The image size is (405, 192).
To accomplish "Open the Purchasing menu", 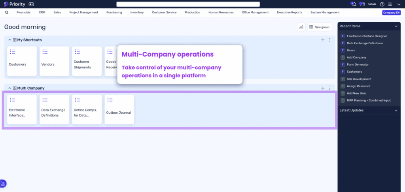I will (114, 12).
